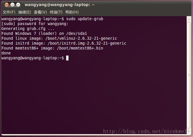Open the 编辑(E) menu
The height and width of the screenshot is (137, 193).
[x=25, y=12]
